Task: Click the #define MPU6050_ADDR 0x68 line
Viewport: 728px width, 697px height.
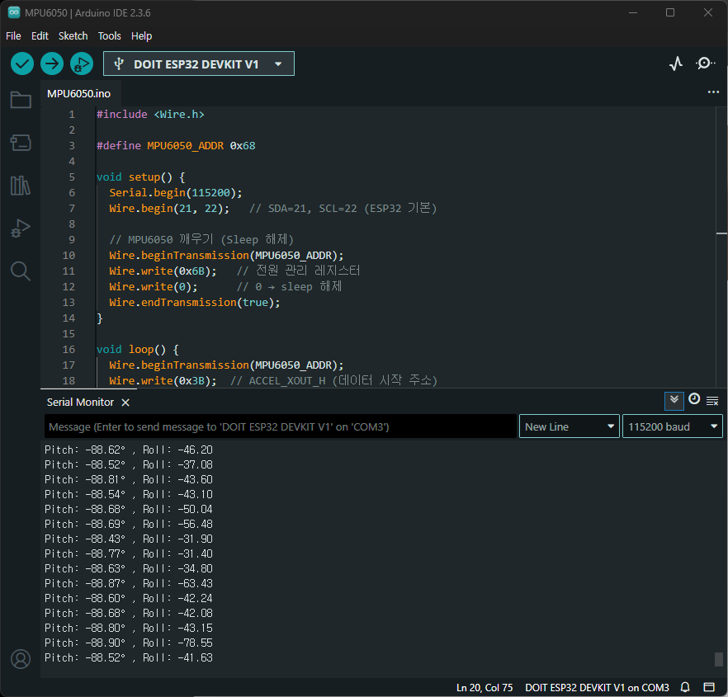Action: pyautogui.click(x=176, y=146)
